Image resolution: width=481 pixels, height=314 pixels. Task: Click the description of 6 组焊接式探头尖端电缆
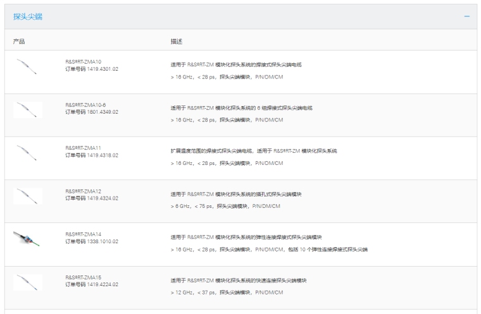241,108
